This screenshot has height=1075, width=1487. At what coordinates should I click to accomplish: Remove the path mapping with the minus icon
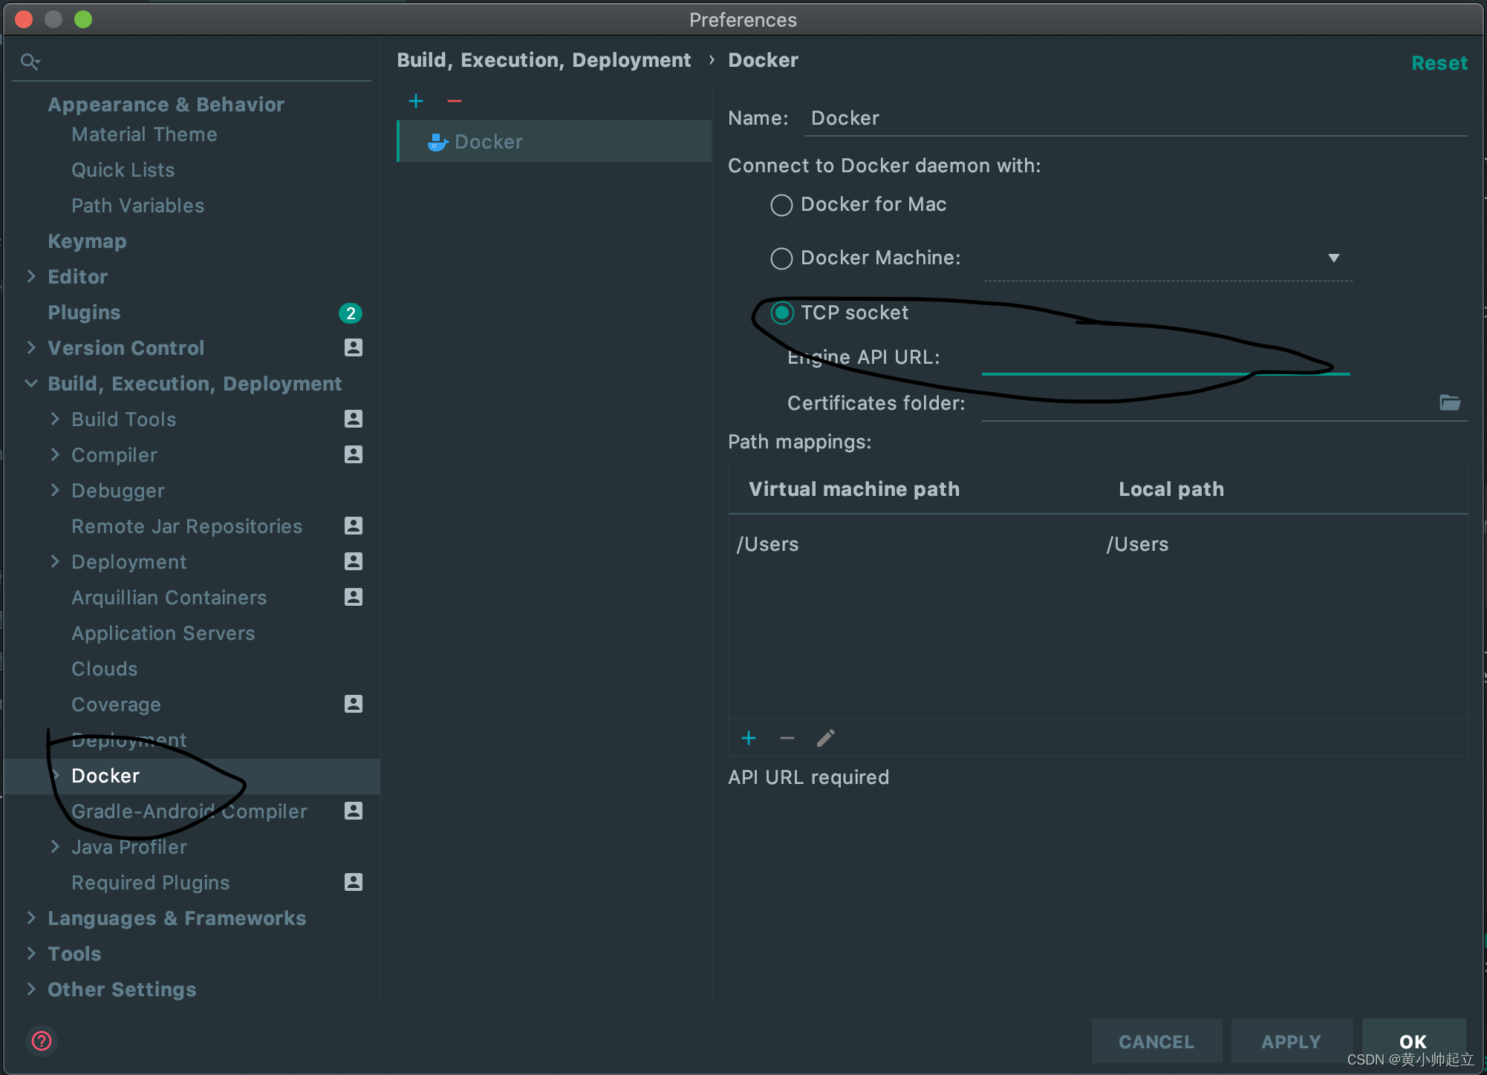pyautogui.click(x=787, y=738)
